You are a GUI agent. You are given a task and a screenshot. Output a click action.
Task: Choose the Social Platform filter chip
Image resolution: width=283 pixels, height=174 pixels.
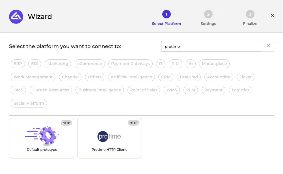tap(29, 103)
